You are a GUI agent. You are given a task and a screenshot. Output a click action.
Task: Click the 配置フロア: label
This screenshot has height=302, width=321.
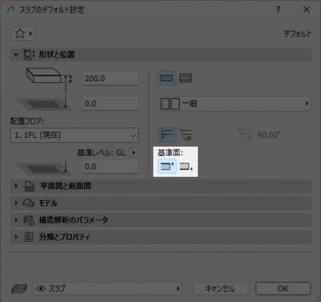click(27, 121)
